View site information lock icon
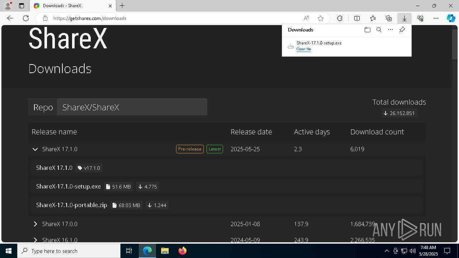Image resolution: width=459 pixels, height=258 pixels. [x=45, y=18]
